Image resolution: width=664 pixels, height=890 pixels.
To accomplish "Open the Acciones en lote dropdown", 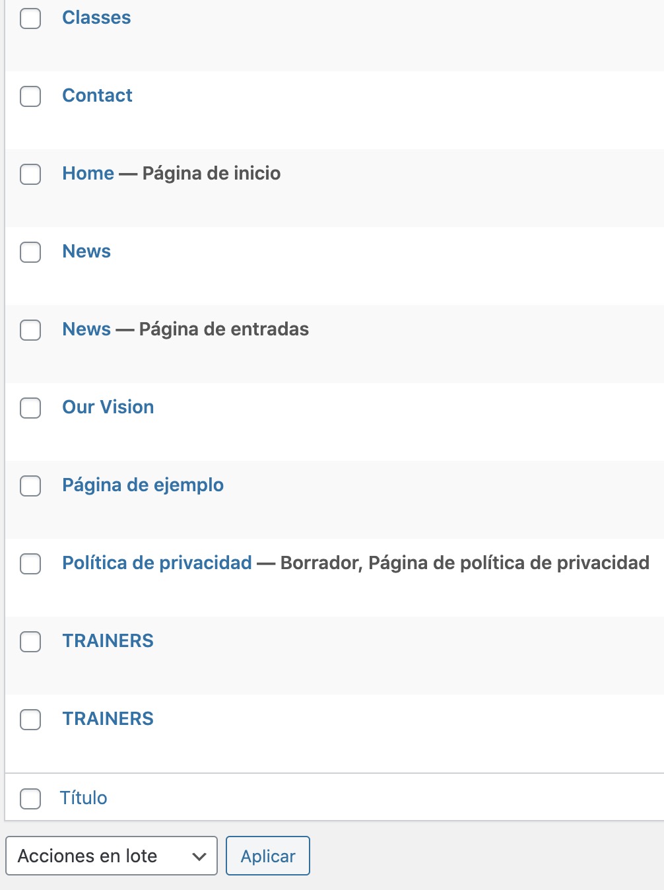I will coord(112,856).
